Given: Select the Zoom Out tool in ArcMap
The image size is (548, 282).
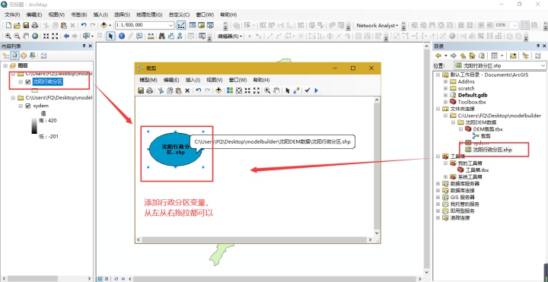Looking at the screenshot, I should (17, 36).
